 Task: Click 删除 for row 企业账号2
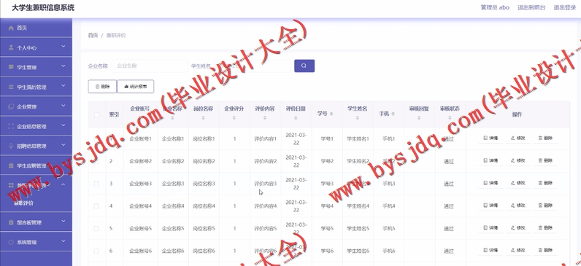pyautogui.click(x=545, y=160)
